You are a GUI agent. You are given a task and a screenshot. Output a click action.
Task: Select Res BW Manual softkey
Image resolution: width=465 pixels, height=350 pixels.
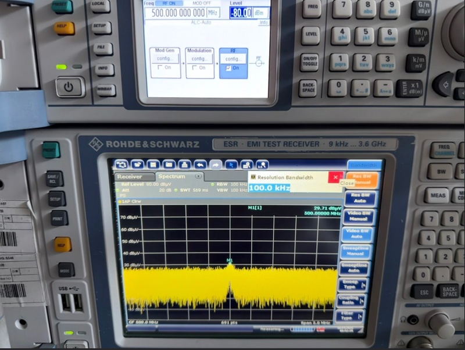(x=362, y=180)
